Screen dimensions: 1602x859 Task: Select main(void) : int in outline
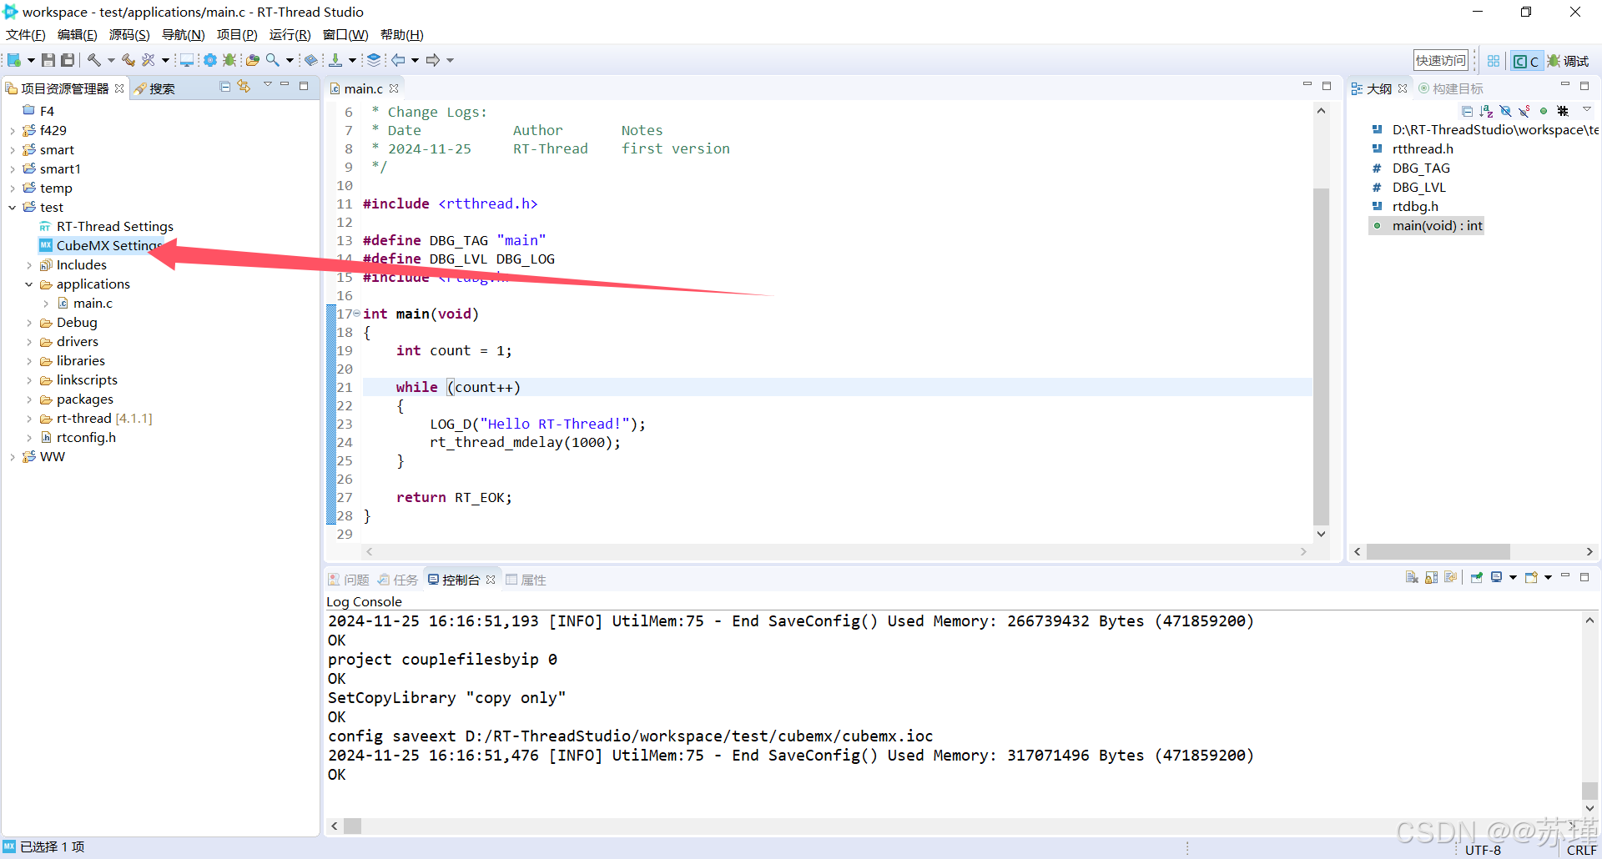point(1428,226)
